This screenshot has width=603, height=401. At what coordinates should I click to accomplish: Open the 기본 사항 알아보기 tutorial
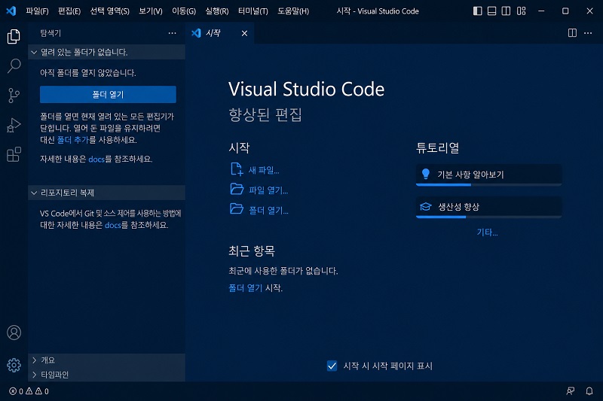click(488, 175)
